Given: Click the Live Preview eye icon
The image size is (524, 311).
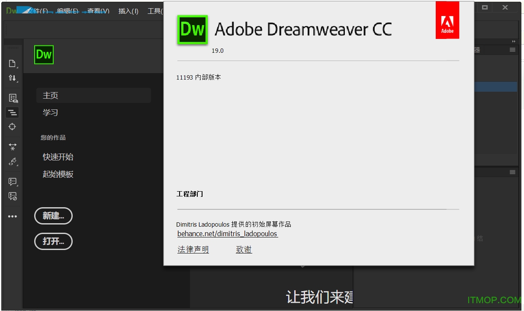Looking at the screenshot, I should 12,98.
